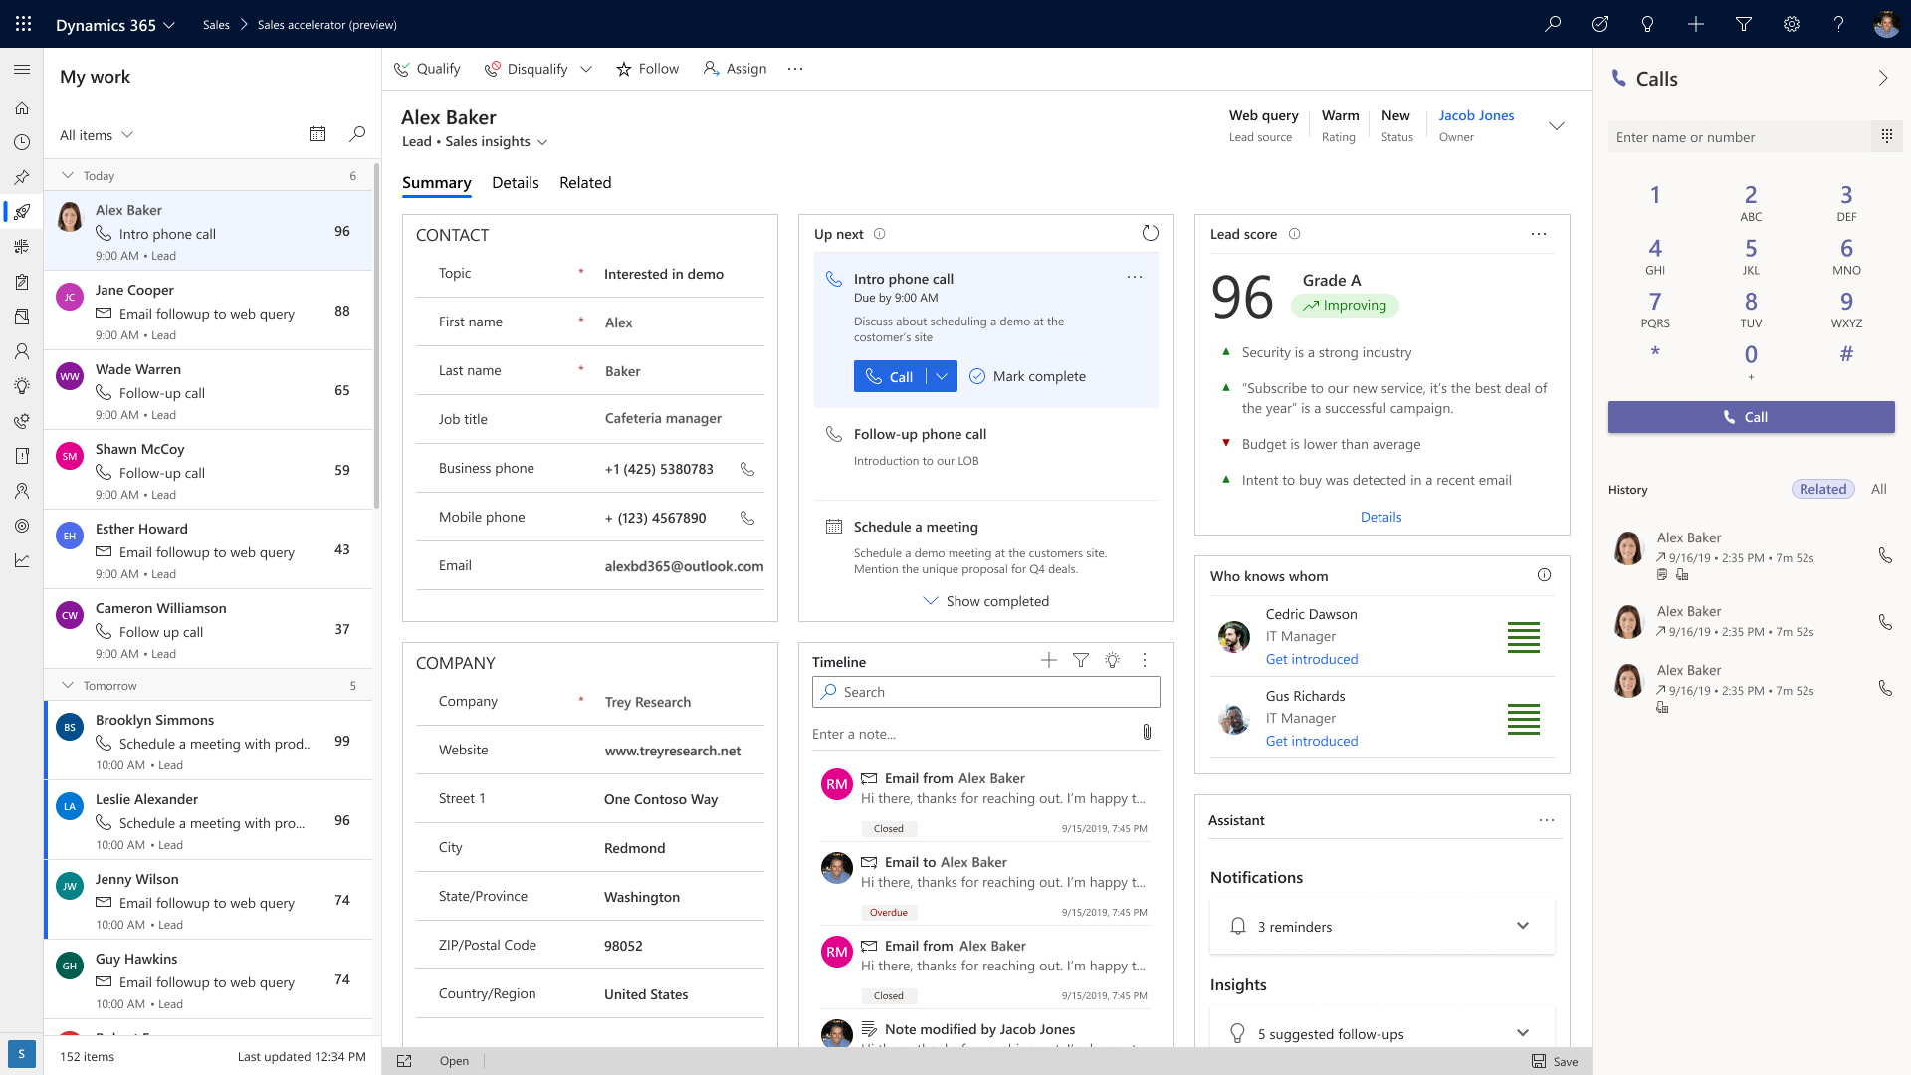Click the filter icon in Timeline toolbar
This screenshot has height=1075, width=1911.
(1080, 660)
